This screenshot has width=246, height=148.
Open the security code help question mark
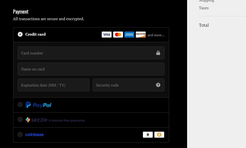pyautogui.click(x=158, y=85)
